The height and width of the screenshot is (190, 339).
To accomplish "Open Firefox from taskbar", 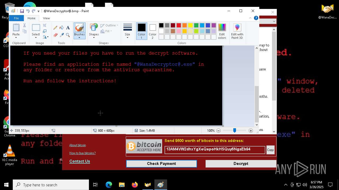I will (x=135, y=185).
